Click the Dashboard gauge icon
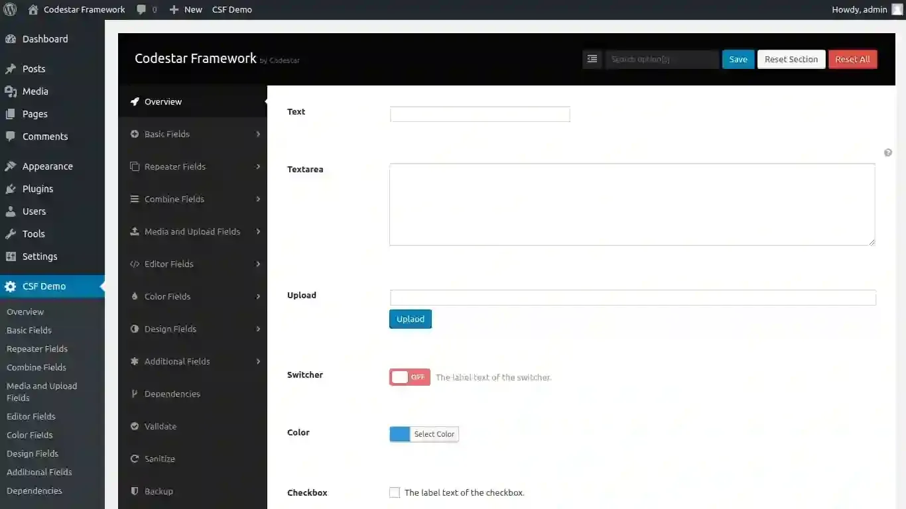This screenshot has width=906, height=509. [x=11, y=39]
